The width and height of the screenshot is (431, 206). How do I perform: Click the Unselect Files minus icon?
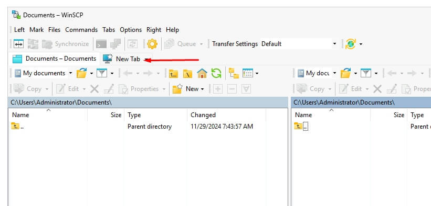coord(232,89)
